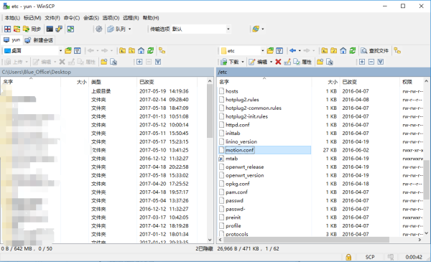431x262 pixels.
Task: Click the lock encryption status icon
Action: coord(348,257)
